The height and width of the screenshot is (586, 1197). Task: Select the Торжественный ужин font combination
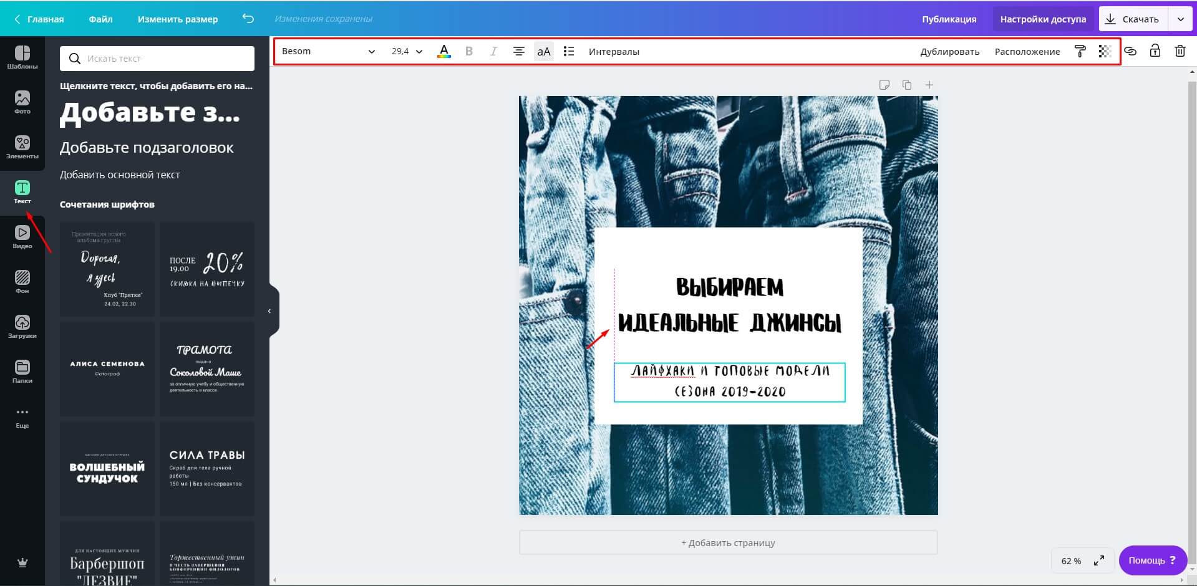click(207, 554)
